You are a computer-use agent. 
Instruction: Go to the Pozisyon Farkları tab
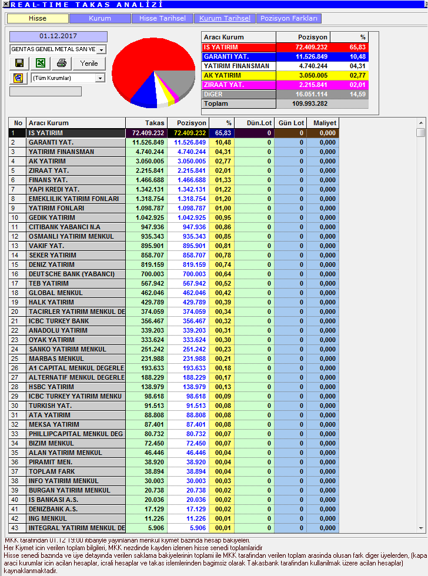[289, 18]
